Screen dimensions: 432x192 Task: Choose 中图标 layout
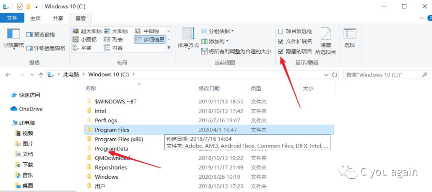[147, 31]
